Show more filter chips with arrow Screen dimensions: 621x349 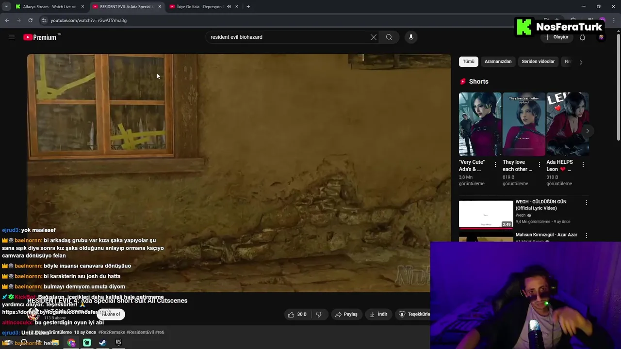pos(581,62)
